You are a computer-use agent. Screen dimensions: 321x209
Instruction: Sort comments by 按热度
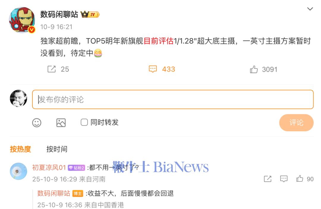tap(21, 149)
